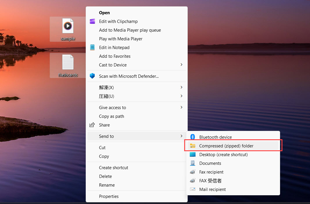
Task: Select the Documents icon in Send to submenu
Action: click(192, 163)
